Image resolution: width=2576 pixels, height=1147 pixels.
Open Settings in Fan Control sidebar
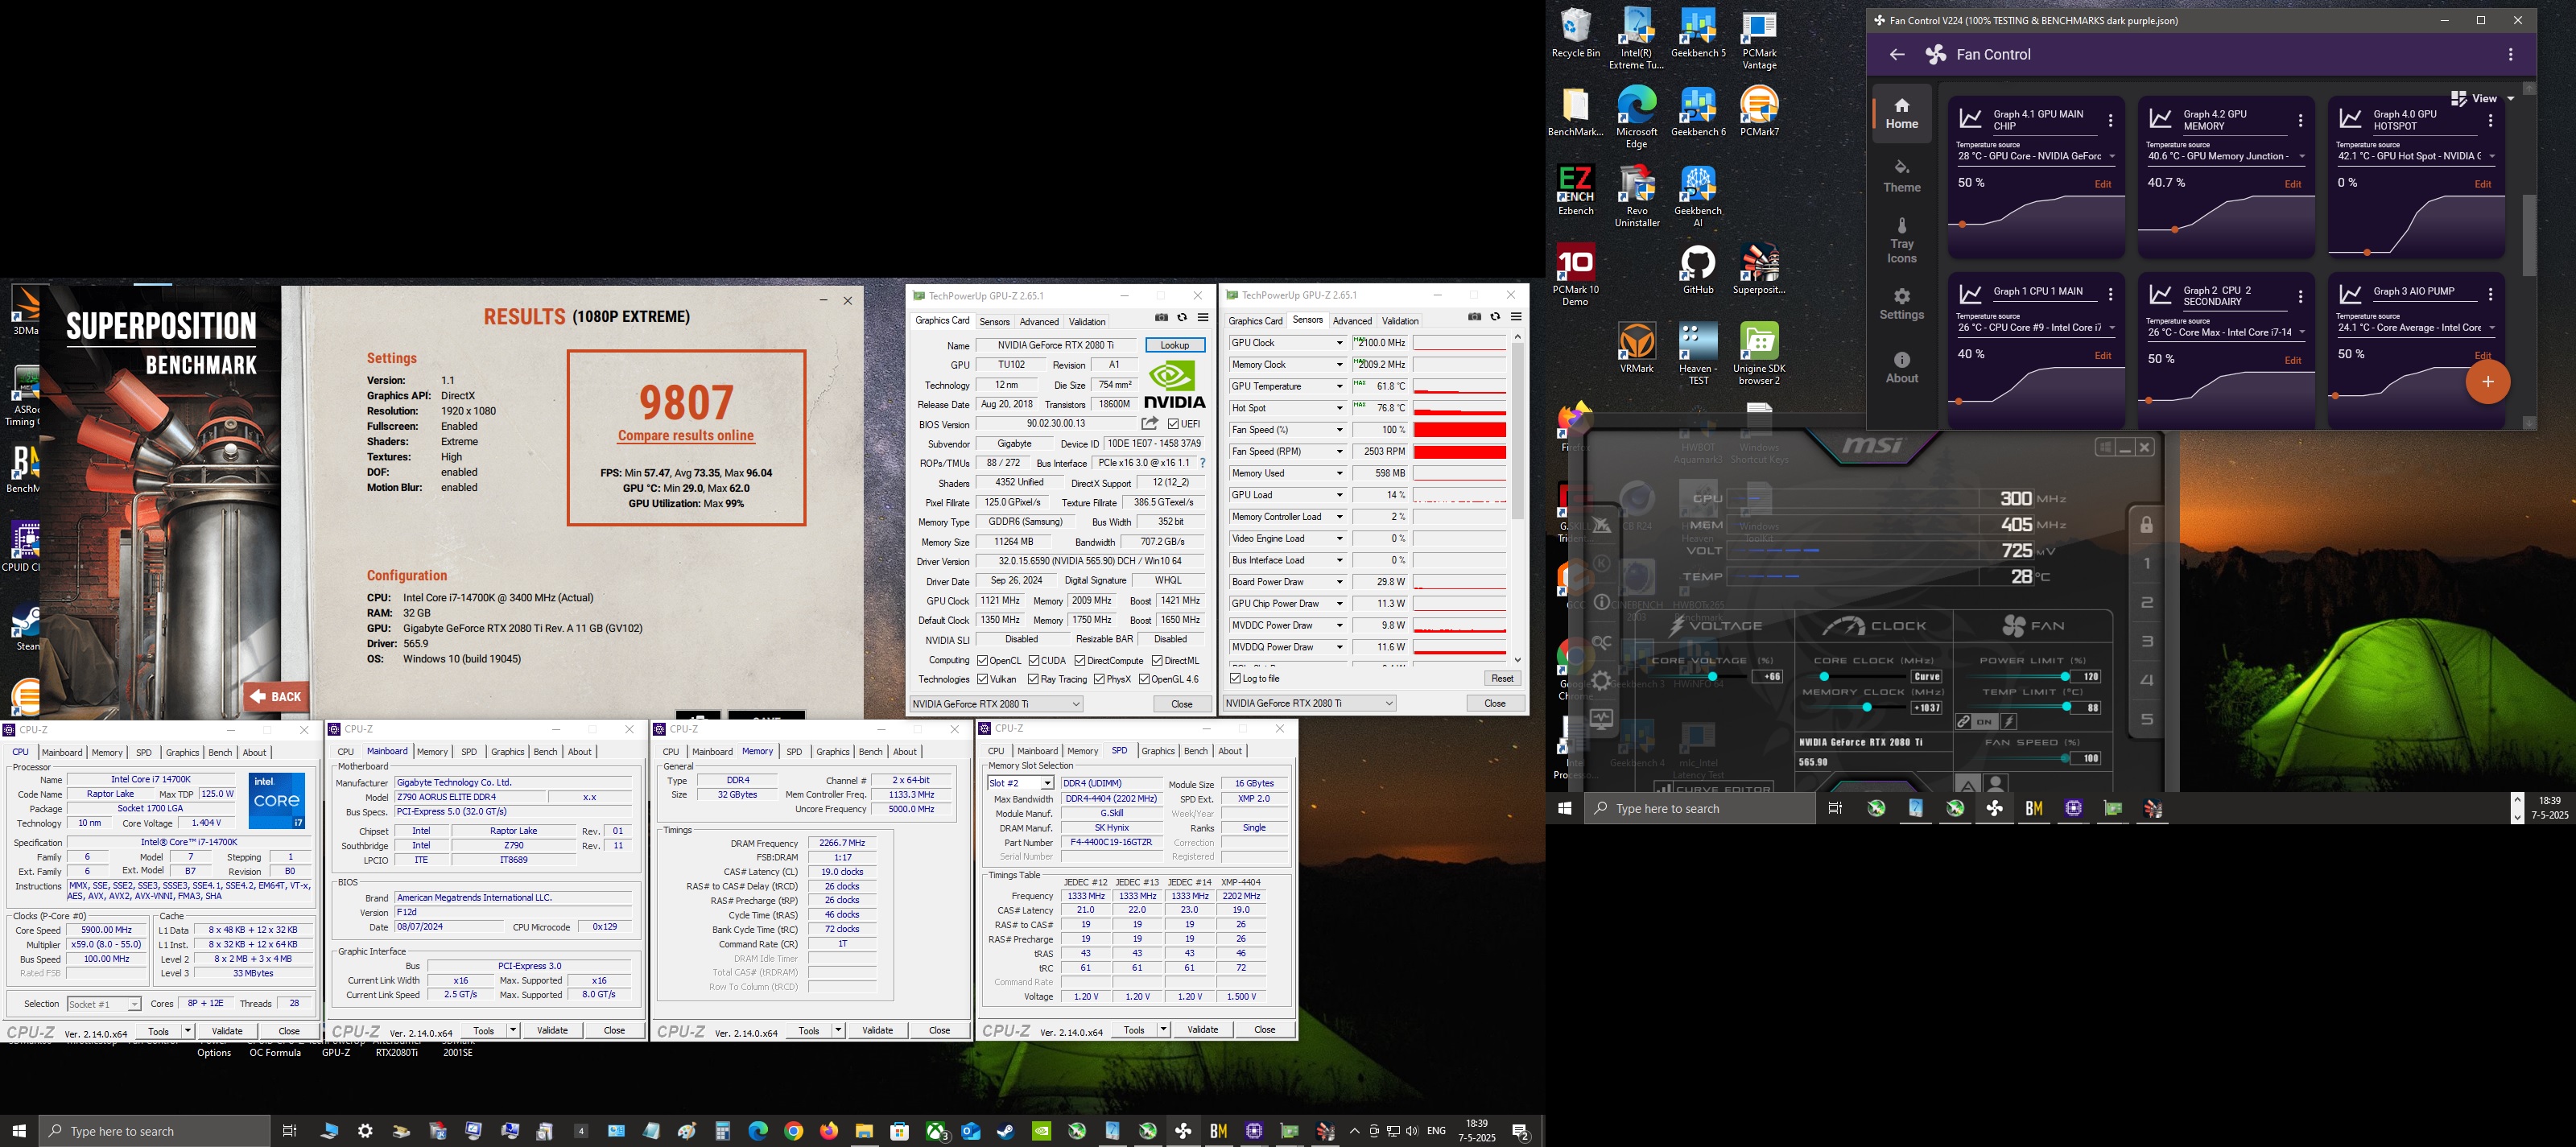click(1902, 304)
